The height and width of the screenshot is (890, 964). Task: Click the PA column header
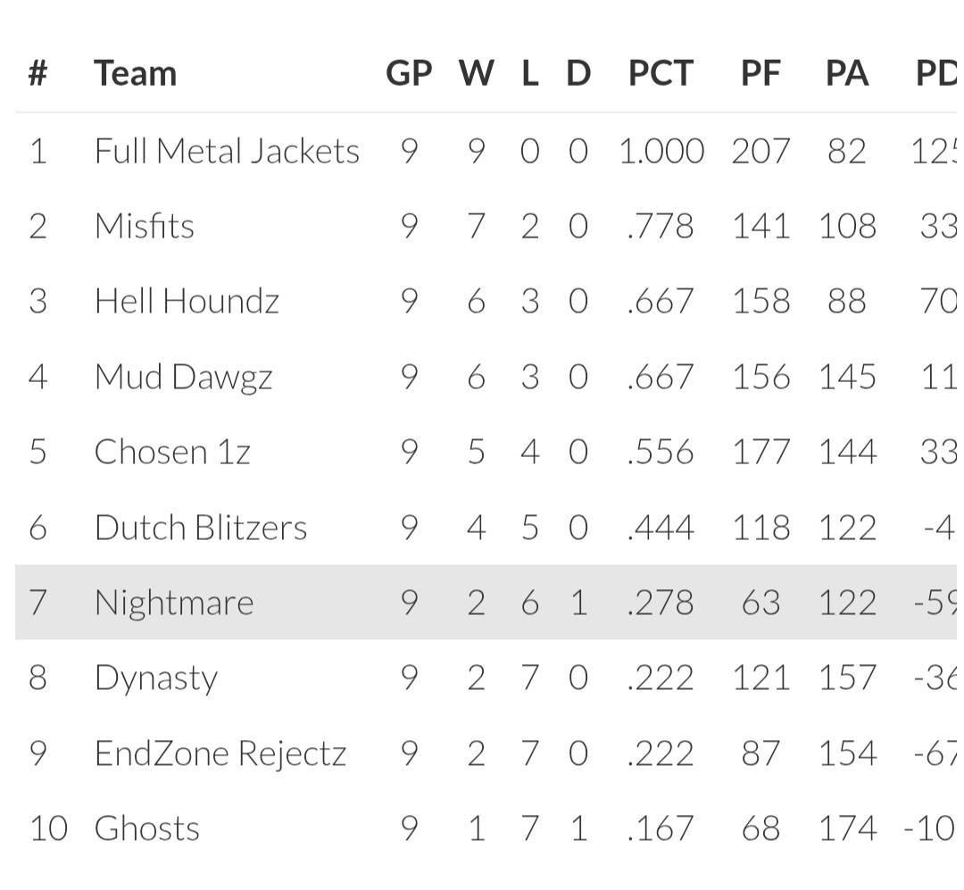click(846, 73)
